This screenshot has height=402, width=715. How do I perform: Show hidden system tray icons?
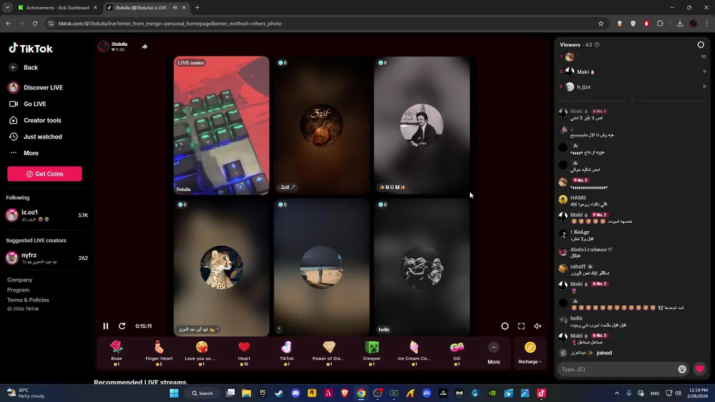pyautogui.click(x=617, y=393)
